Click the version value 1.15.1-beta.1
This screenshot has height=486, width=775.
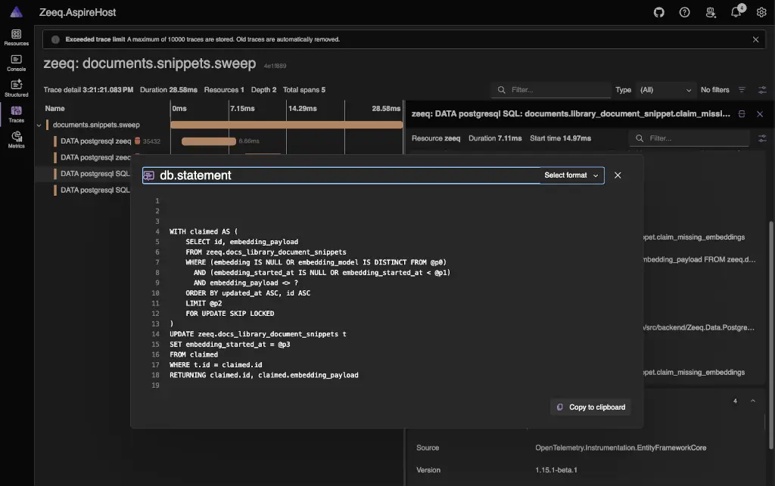point(556,470)
